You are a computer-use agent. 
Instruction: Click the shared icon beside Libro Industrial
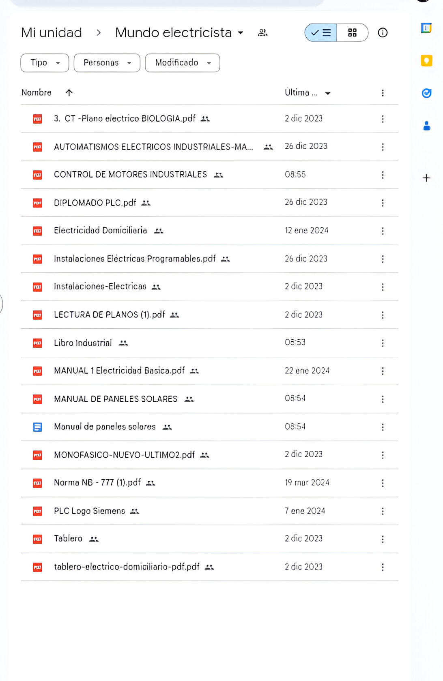(x=123, y=343)
